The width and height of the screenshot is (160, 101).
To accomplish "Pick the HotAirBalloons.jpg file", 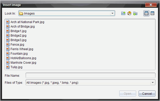I will pos(23,58).
